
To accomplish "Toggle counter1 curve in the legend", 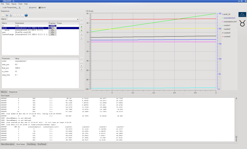I will pyautogui.click(x=226, y=26).
